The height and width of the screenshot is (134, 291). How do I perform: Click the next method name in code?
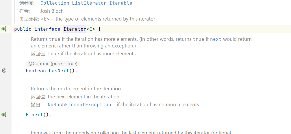point(37,115)
